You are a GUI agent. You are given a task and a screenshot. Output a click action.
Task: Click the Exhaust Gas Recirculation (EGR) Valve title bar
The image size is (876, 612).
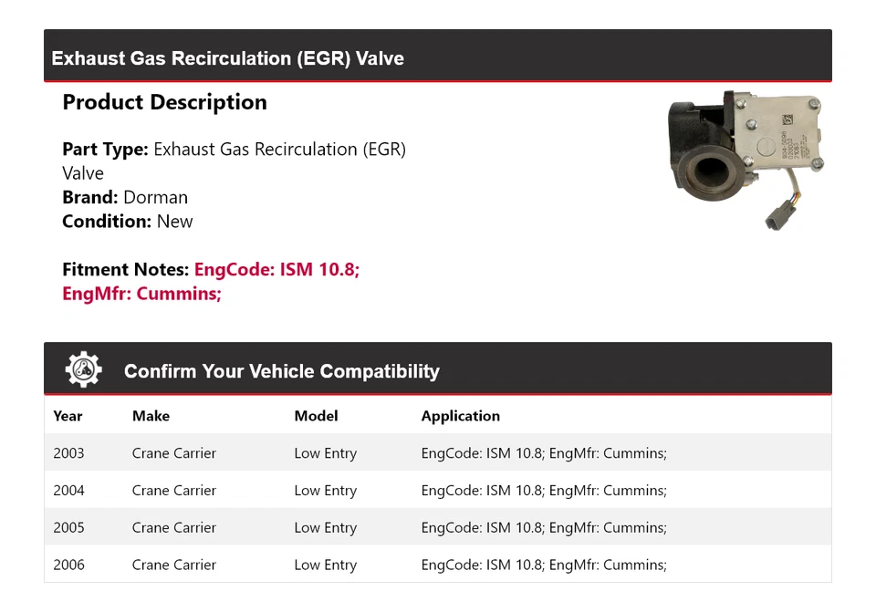click(227, 58)
